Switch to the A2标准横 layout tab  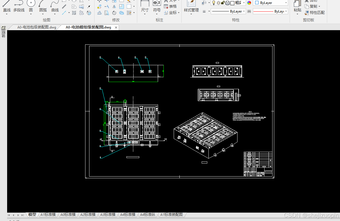pyautogui.click(x=88, y=215)
